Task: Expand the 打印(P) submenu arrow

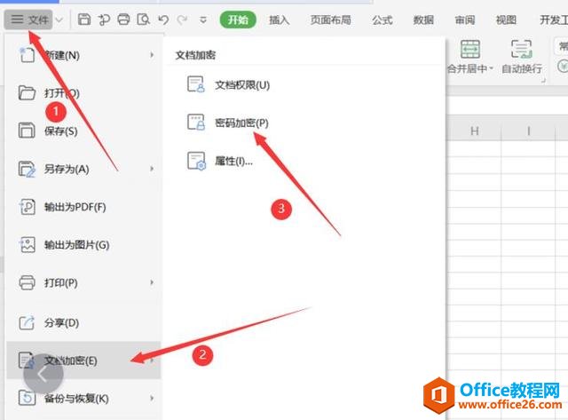Action: point(152,282)
